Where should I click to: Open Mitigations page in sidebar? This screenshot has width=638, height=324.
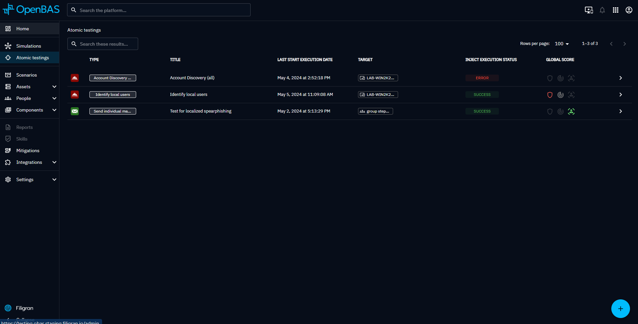(x=28, y=151)
